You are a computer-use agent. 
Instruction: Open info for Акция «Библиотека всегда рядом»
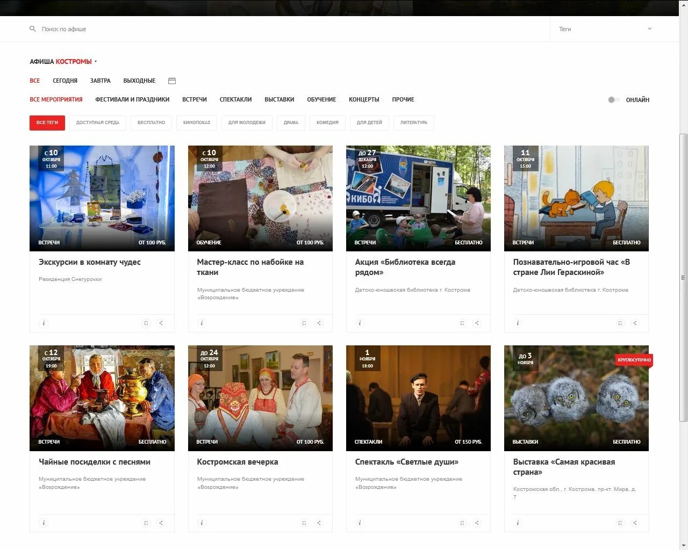360,323
